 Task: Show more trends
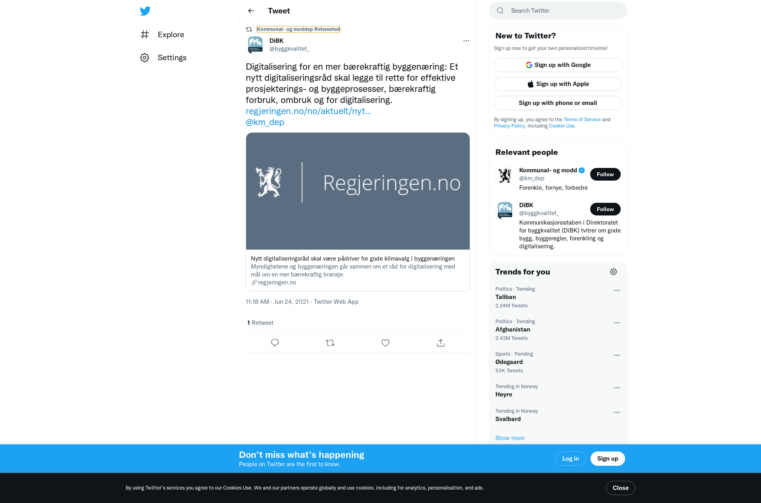pyautogui.click(x=510, y=438)
